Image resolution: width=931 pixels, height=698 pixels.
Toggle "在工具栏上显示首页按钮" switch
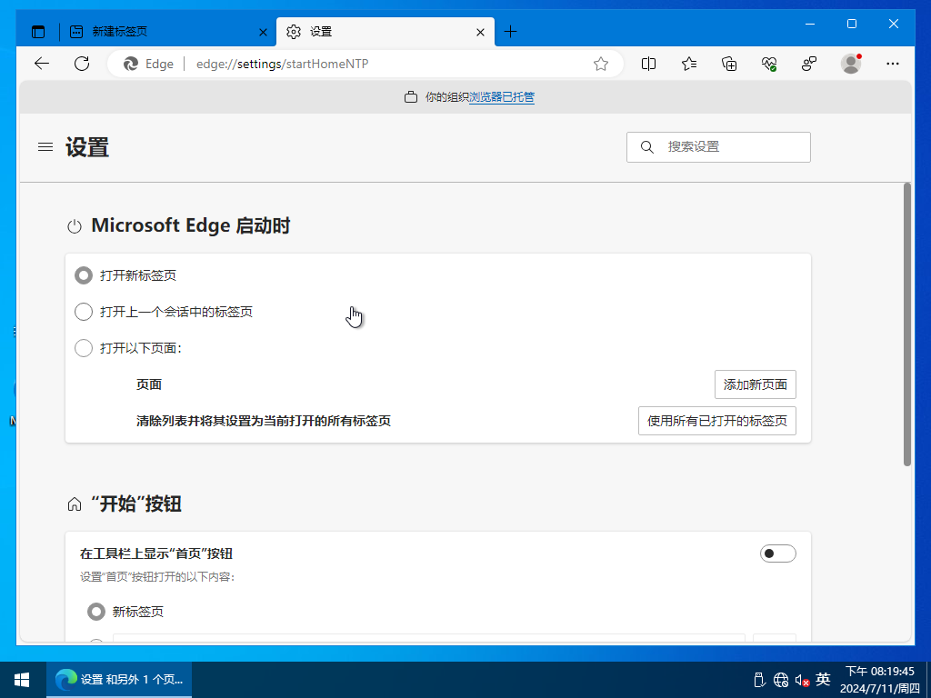pos(777,553)
